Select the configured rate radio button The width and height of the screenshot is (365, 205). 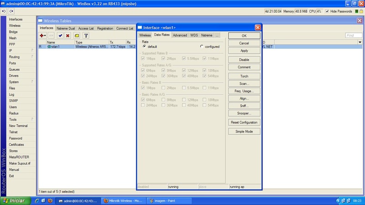[x=202, y=46]
